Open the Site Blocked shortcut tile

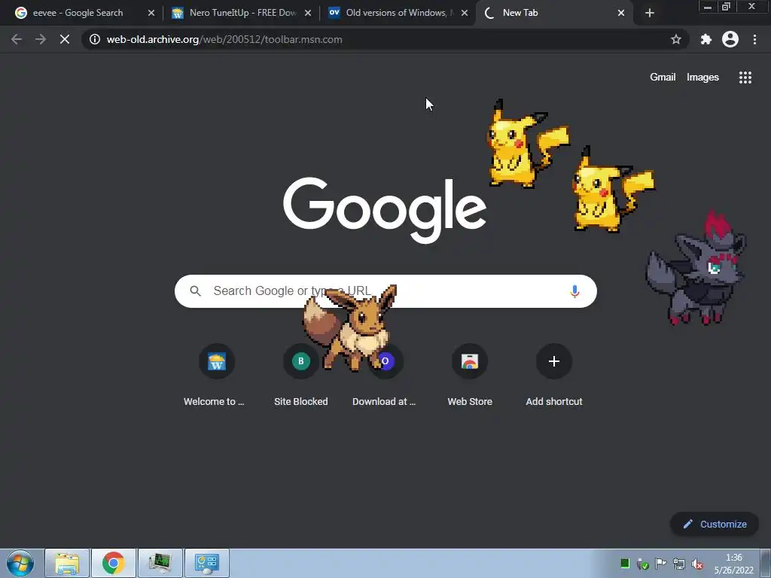[301, 361]
